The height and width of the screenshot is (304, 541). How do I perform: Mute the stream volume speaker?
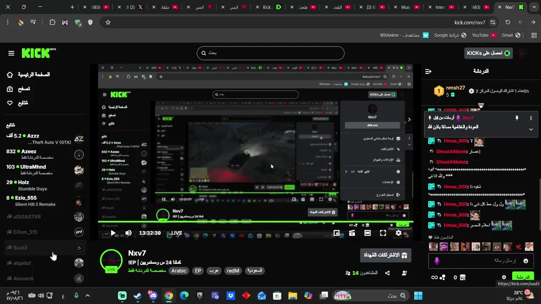(x=128, y=233)
